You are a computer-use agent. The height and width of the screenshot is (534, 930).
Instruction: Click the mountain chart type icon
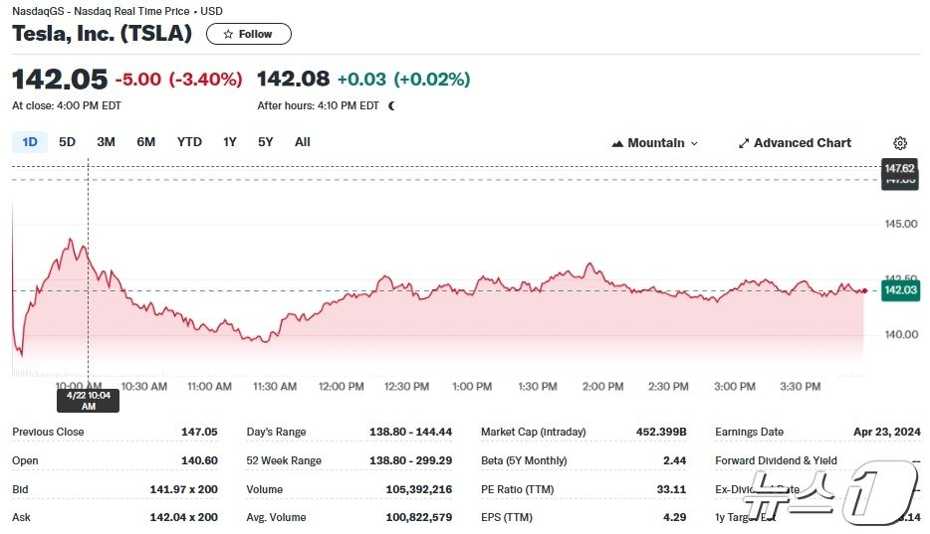tap(617, 143)
